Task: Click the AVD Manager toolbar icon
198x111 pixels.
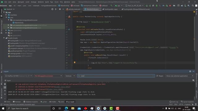Action: pyautogui.click(x=185, y=6)
